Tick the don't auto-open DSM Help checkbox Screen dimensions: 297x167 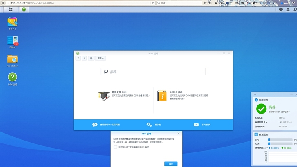pos(115,147)
